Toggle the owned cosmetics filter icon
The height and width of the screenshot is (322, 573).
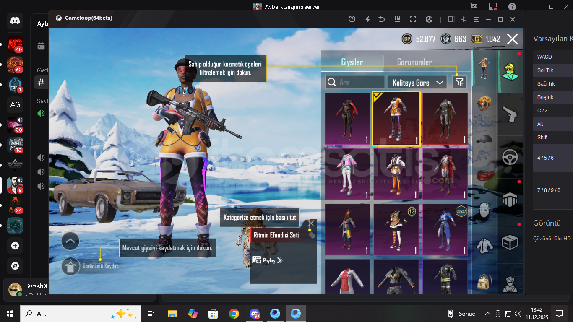tap(459, 82)
